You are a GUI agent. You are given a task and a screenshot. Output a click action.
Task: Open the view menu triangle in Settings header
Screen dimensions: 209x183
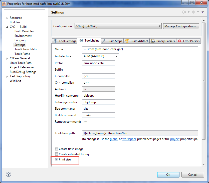[x=203, y=12]
